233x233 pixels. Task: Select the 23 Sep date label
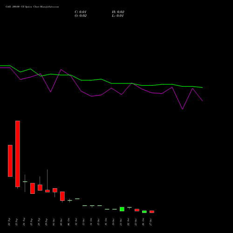tap(16, 222)
